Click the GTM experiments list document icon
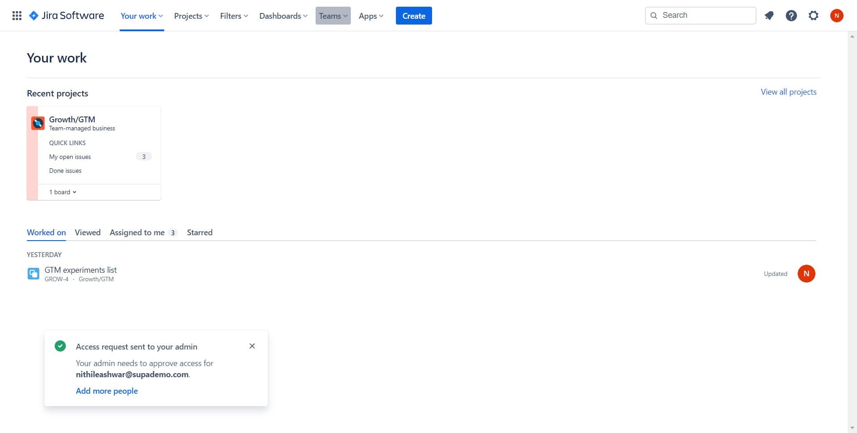Screen dimensions: 857x433 pyautogui.click(x=33, y=273)
